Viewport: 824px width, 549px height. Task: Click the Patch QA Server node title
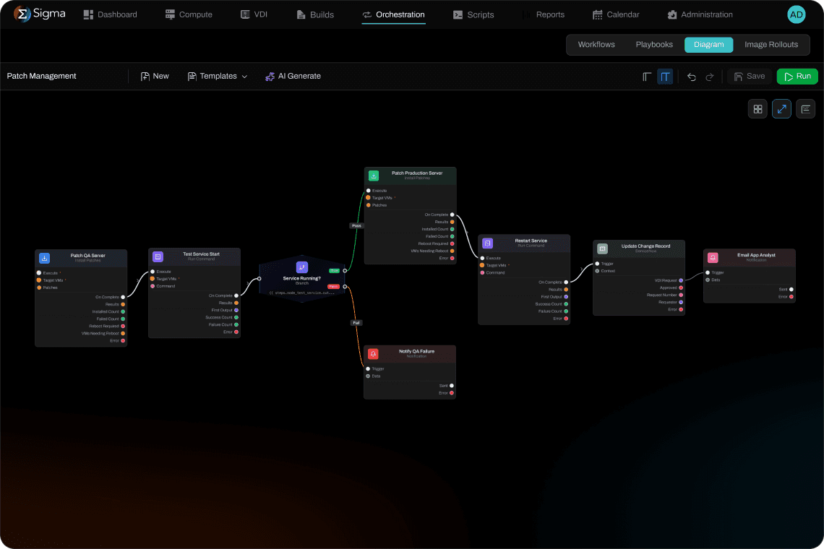[x=87, y=255]
